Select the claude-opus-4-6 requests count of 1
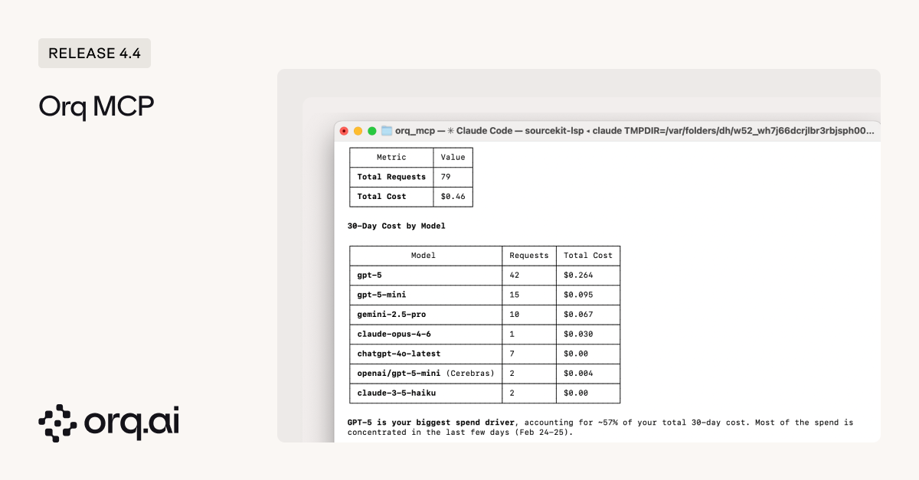 click(x=529, y=335)
